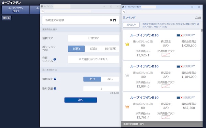Click the globe icon in ループイフダン window title
This screenshot has width=206, height=128.
click(42, 7)
